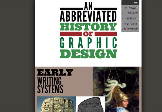162x112 pixels.
Task: Go to the Design Revolutions menu link
Action: tap(131, 18)
